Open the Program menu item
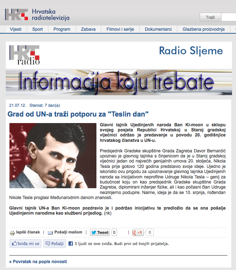Image resolution: width=236 pixels, height=270 pixels. 62,29
